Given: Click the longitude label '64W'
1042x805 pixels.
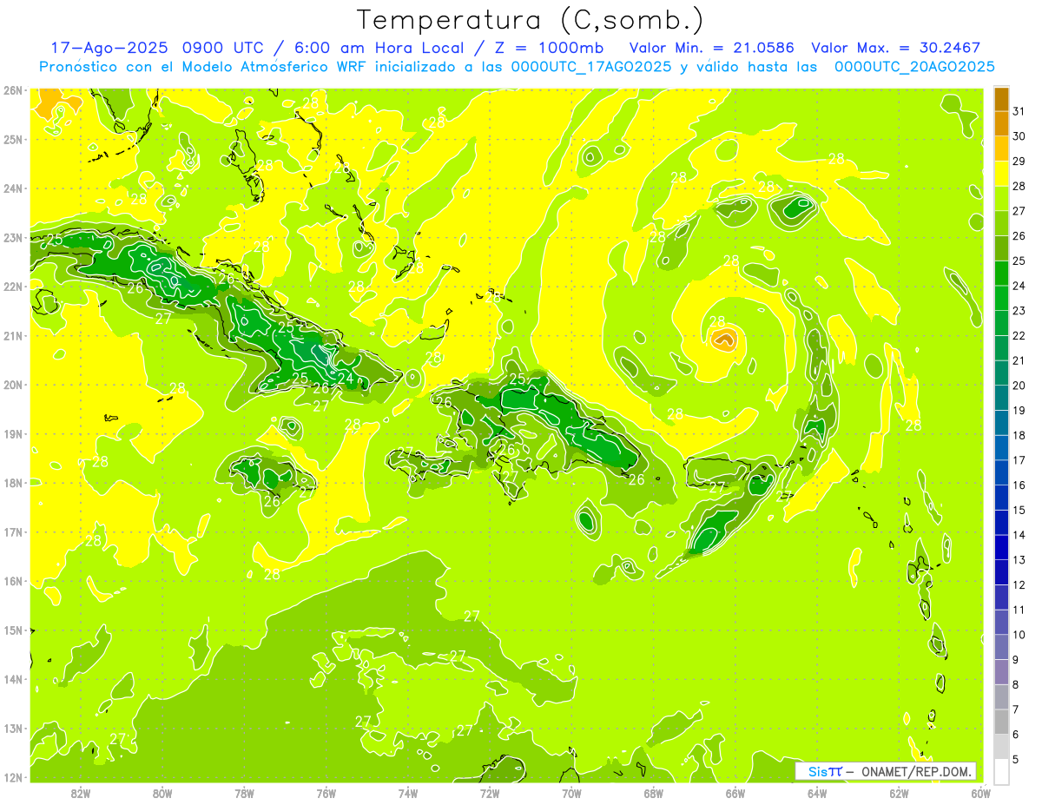Looking at the screenshot, I should pyautogui.click(x=817, y=793).
